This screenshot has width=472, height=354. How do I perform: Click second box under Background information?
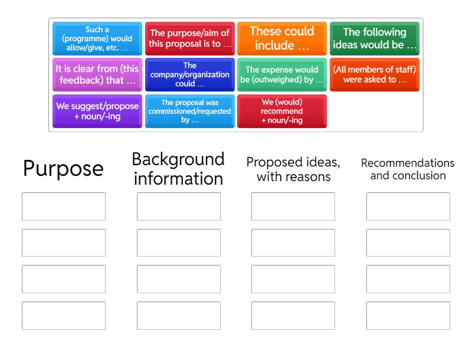click(179, 243)
